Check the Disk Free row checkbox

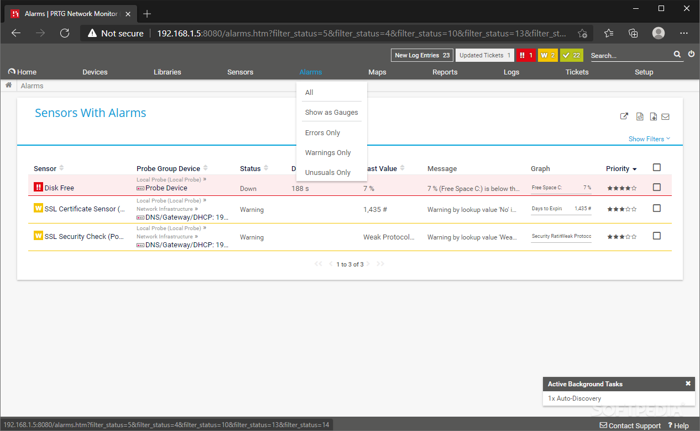click(x=657, y=187)
